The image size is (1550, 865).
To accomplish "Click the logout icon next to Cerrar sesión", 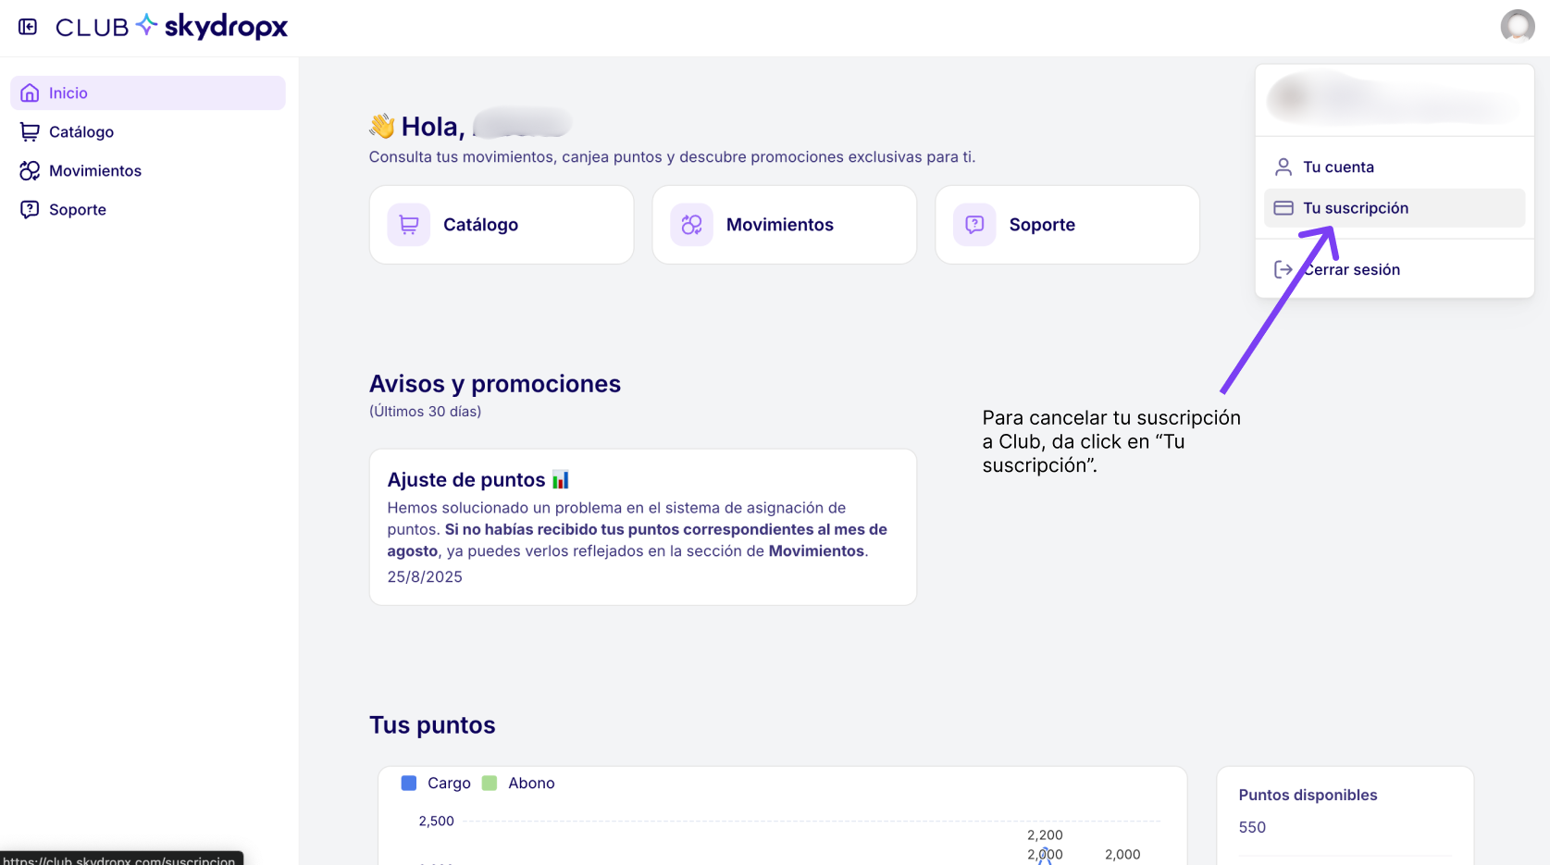I will pyautogui.click(x=1283, y=269).
